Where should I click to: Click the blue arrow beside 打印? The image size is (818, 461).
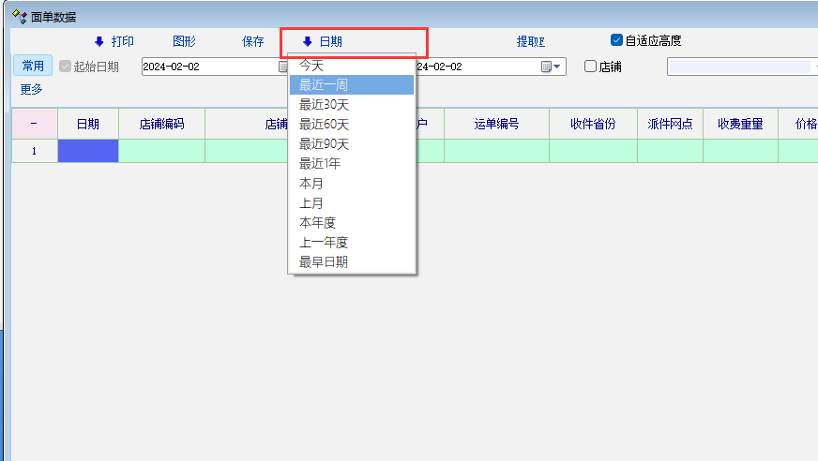coord(98,41)
